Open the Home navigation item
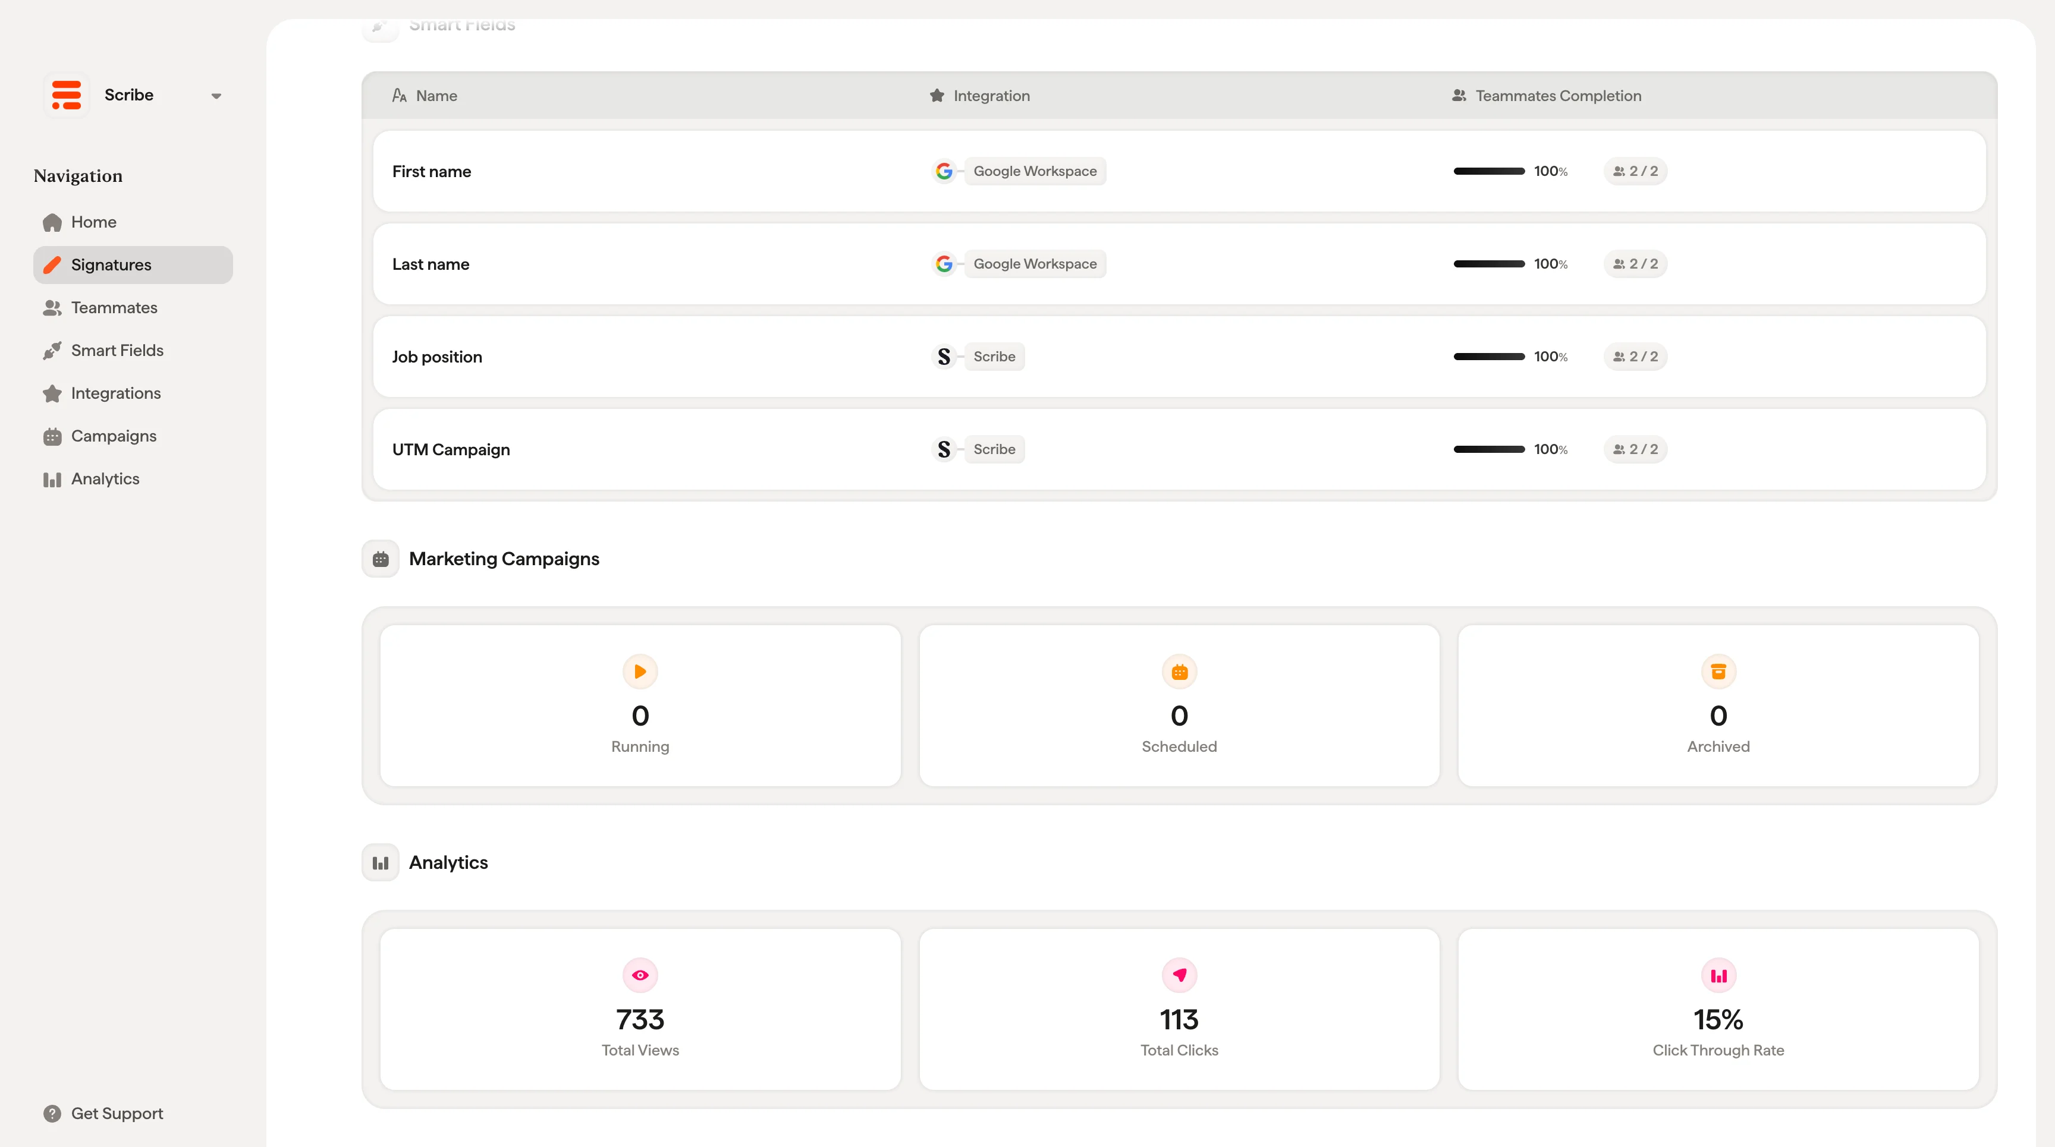This screenshot has height=1147, width=2055. click(133, 222)
